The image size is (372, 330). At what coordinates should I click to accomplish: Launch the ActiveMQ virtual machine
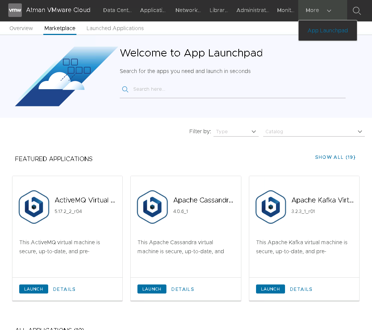(34, 289)
